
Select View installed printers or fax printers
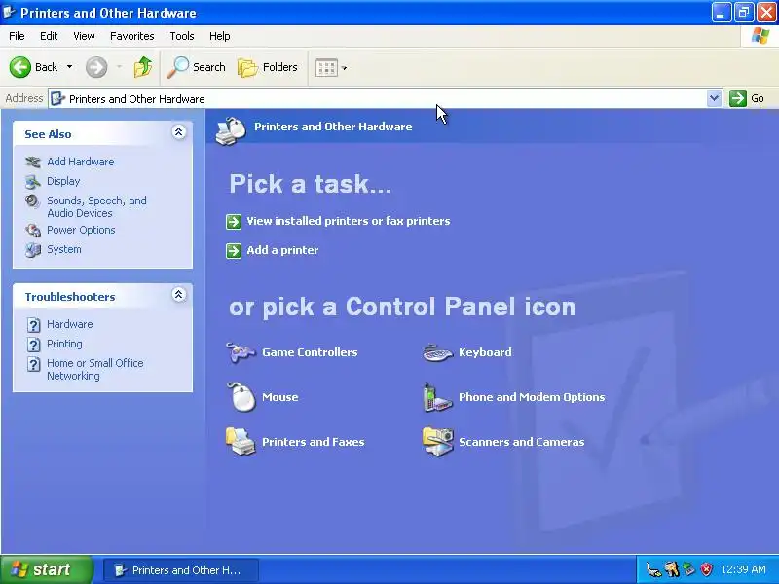pyautogui.click(x=349, y=221)
